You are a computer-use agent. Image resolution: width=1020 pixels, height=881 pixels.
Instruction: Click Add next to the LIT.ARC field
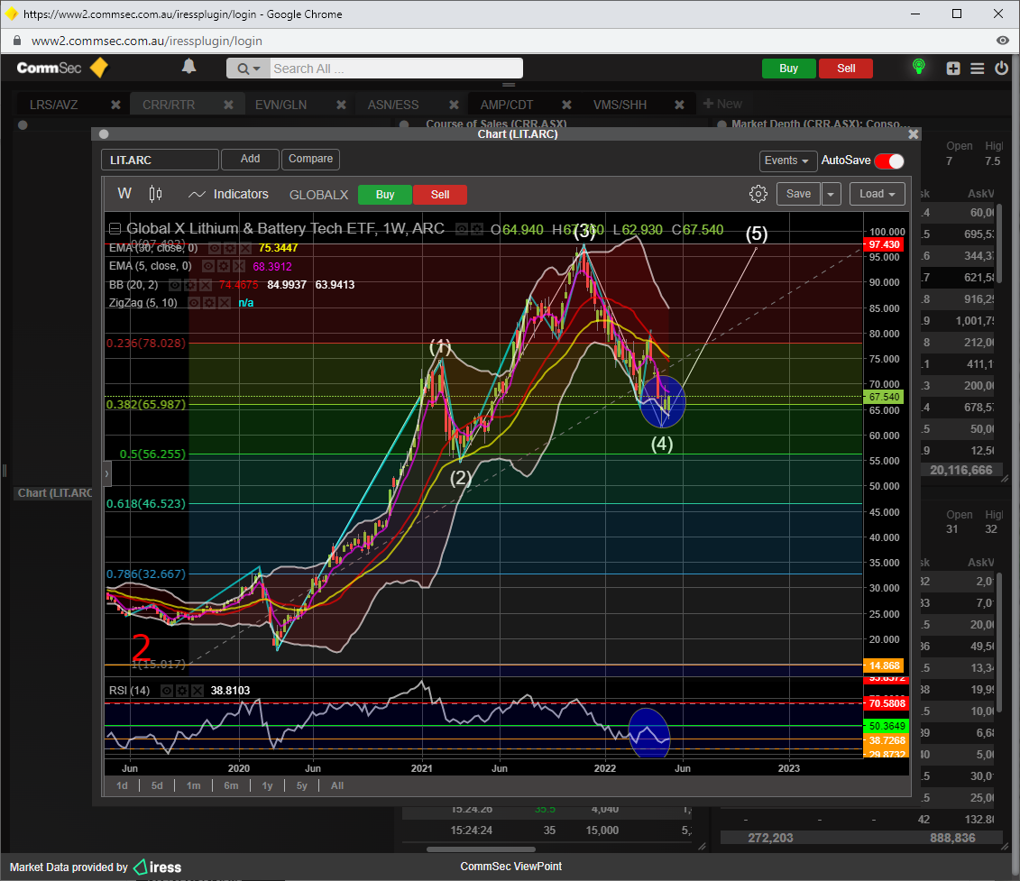(250, 159)
